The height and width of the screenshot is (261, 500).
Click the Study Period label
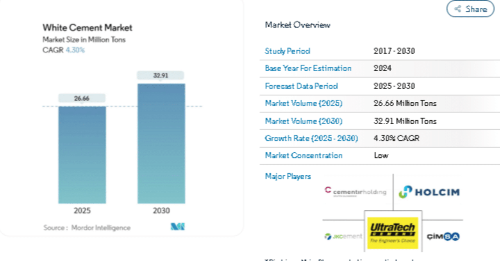point(287,51)
